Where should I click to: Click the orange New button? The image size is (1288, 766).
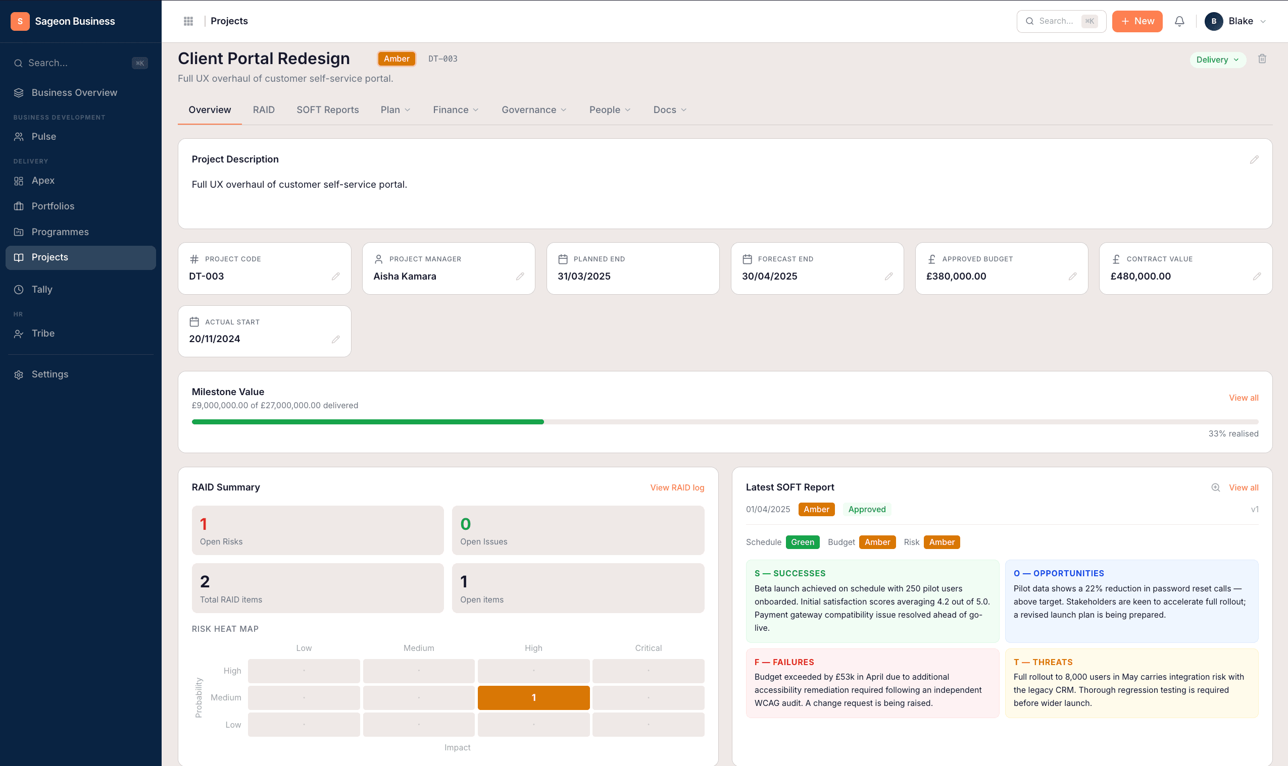[1136, 21]
